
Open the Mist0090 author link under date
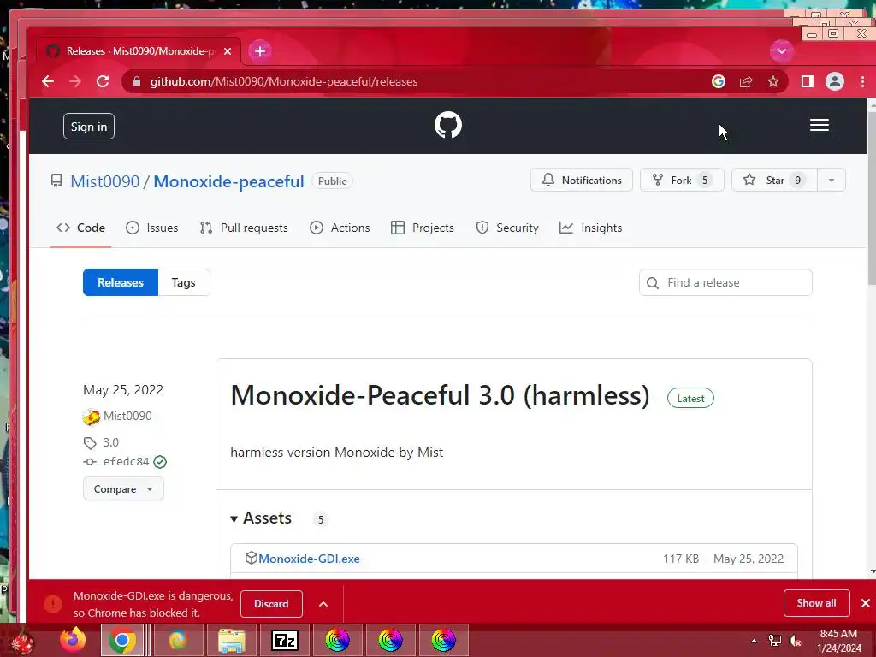127,417
